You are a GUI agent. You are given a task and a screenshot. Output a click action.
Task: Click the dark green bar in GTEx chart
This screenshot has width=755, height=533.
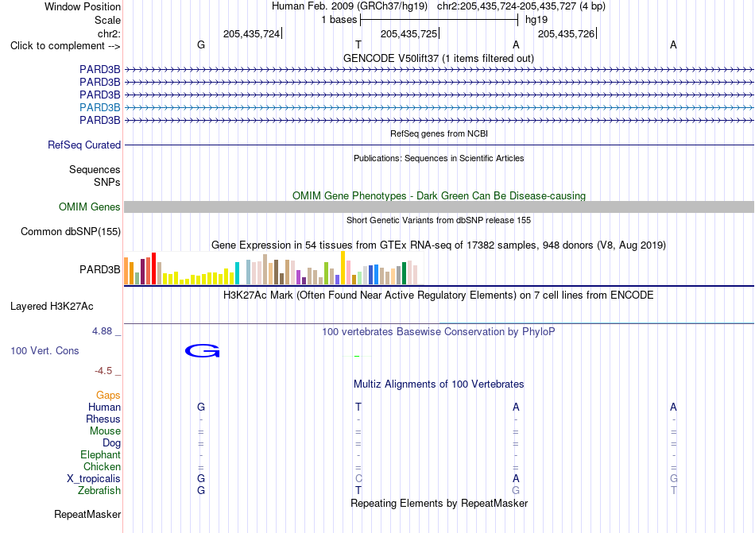[404, 273]
